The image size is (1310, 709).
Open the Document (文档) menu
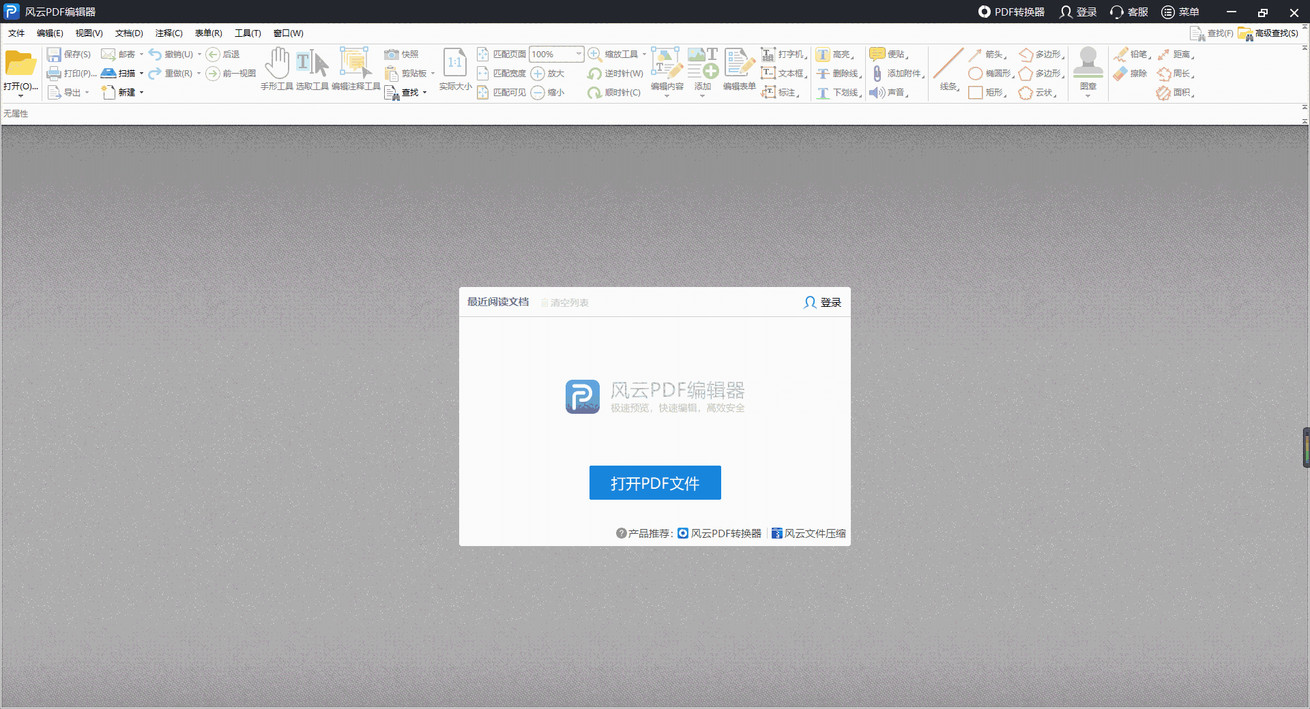pyautogui.click(x=129, y=33)
